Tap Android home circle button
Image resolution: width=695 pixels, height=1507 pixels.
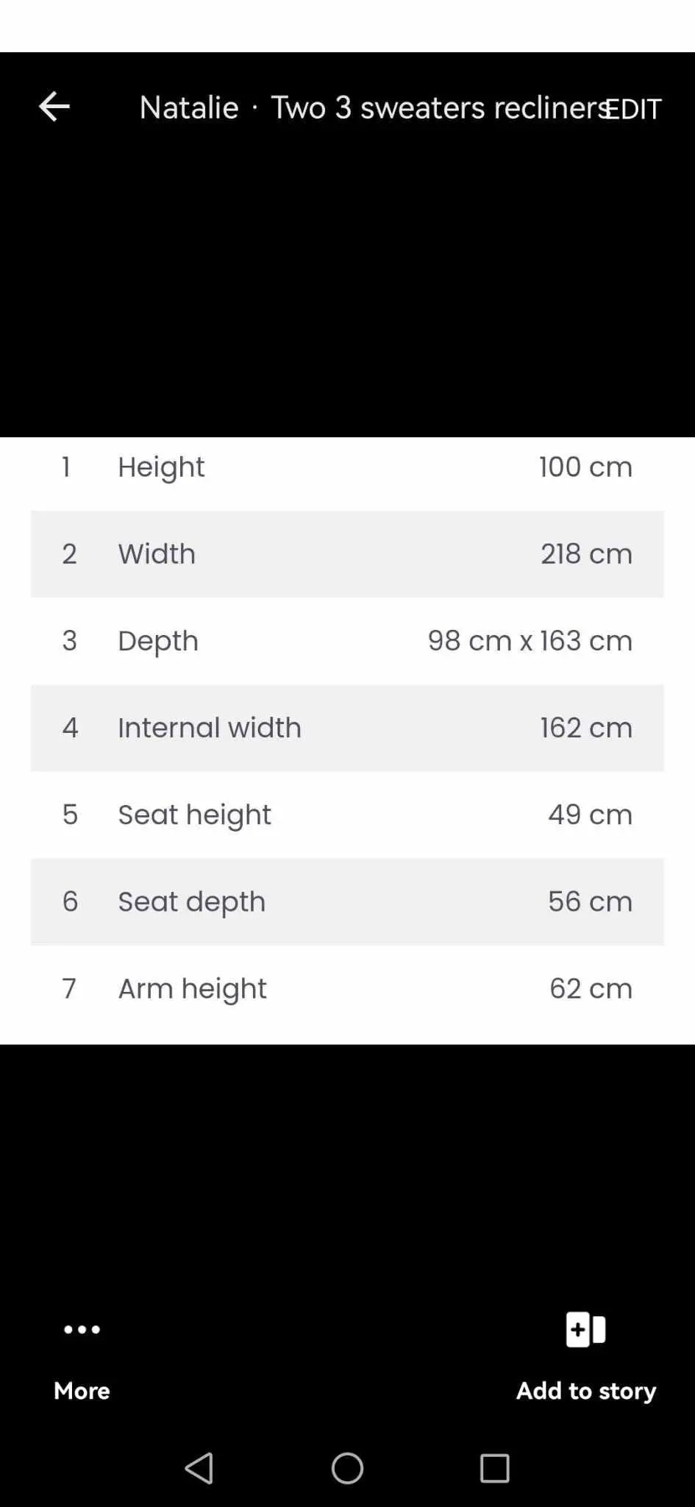click(347, 1468)
